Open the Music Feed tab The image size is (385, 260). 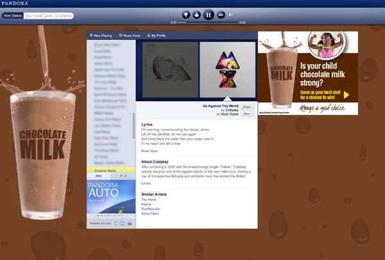(130, 36)
